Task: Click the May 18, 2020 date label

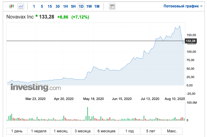Action: (x=93, y=99)
